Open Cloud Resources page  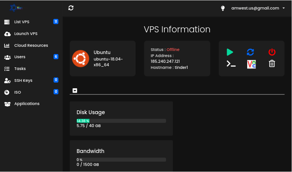[31, 45]
